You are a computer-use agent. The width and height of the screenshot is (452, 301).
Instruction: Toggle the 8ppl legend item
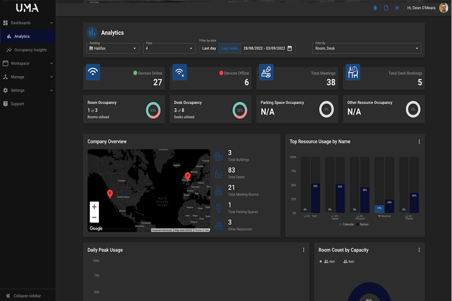(x=347, y=261)
